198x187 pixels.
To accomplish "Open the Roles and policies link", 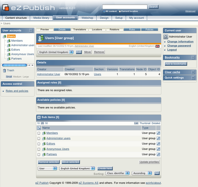I will [x=17, y=91].
